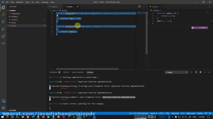Open notifications bell in status bar
Screen dimensions: 213x119
[210, 113]
